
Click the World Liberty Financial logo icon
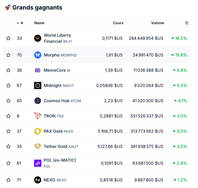point(38,38)
